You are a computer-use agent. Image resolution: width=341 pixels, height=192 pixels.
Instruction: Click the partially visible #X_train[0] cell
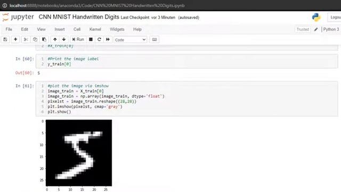point(186,47)
